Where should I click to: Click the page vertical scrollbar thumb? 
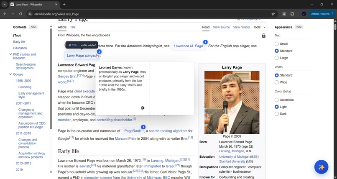click(335, 27)
